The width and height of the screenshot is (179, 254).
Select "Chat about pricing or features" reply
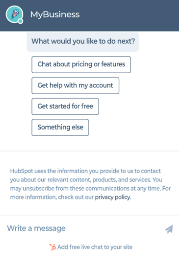[81, 64]
